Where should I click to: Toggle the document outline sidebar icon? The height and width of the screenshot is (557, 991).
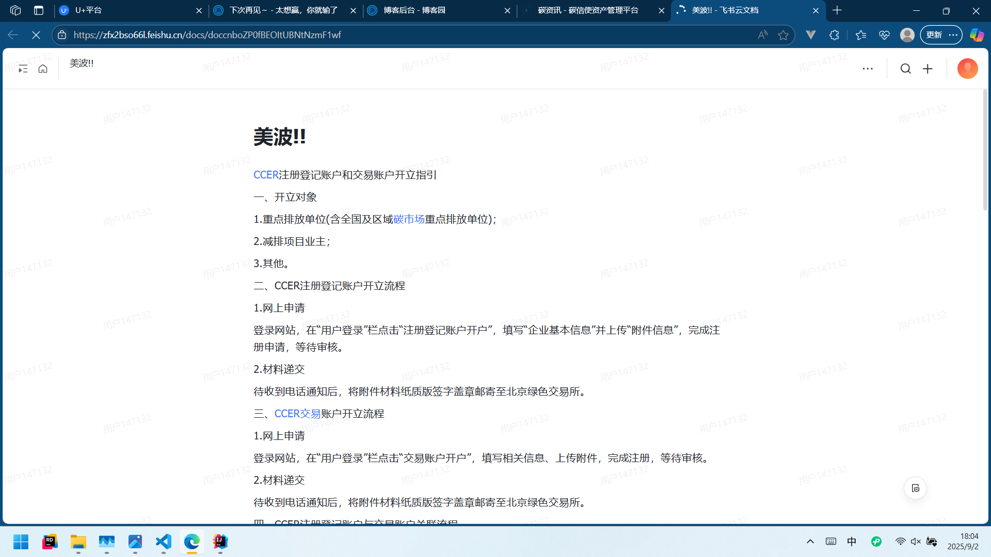23,69
